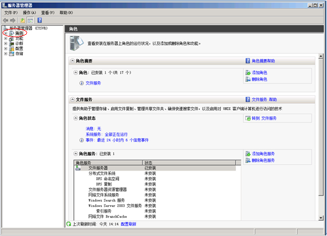The height and width of the screenshot is (236, 327).
Task: Click the Forward arrow toolbar icon
Action: pos(13,20)
